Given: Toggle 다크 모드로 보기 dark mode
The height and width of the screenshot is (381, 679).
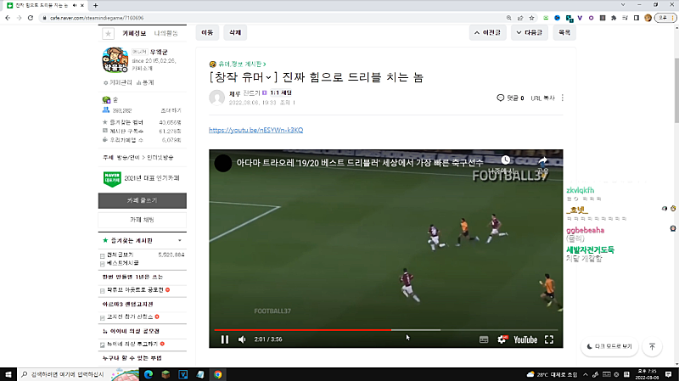Looking at the screenshot, I should tap(609, 346).
